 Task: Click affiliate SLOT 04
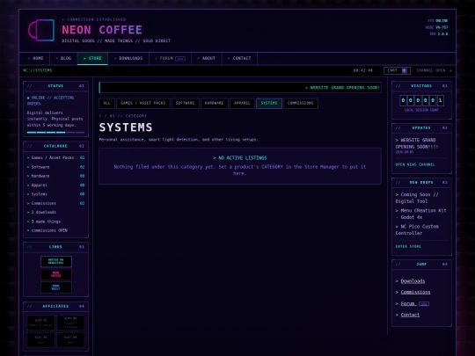[x=70, y=339]
